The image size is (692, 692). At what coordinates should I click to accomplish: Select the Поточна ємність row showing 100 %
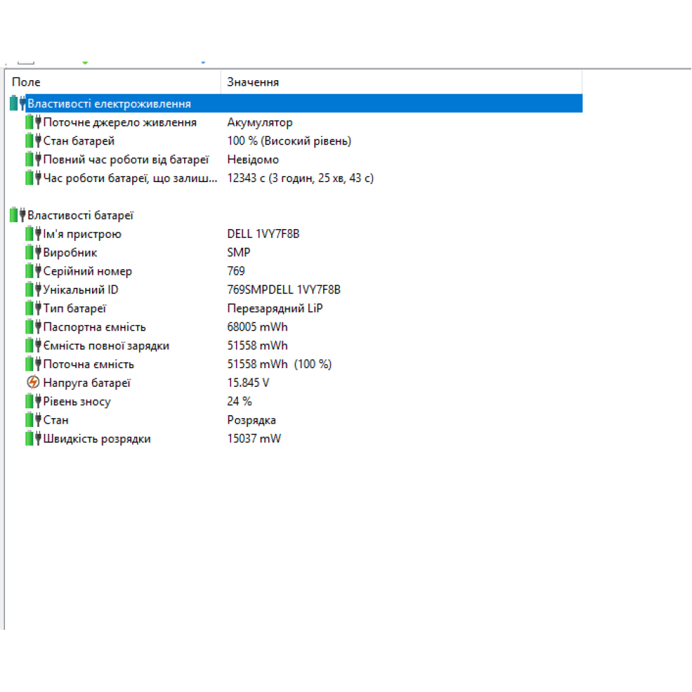[138, 364]
